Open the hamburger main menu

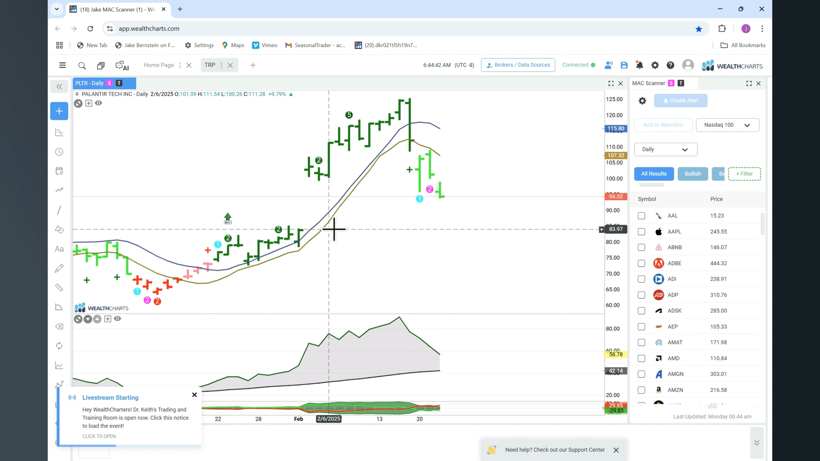pyautogui.click(x=62, y=65)
